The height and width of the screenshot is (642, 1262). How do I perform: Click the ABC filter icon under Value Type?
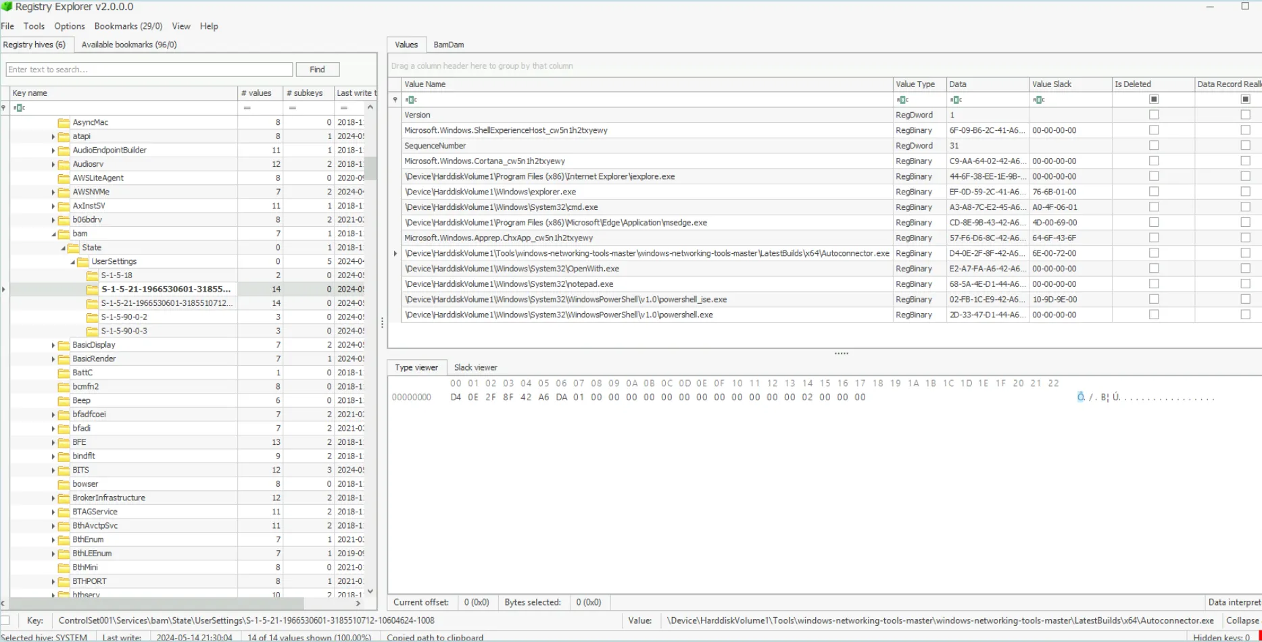point(903,99)
